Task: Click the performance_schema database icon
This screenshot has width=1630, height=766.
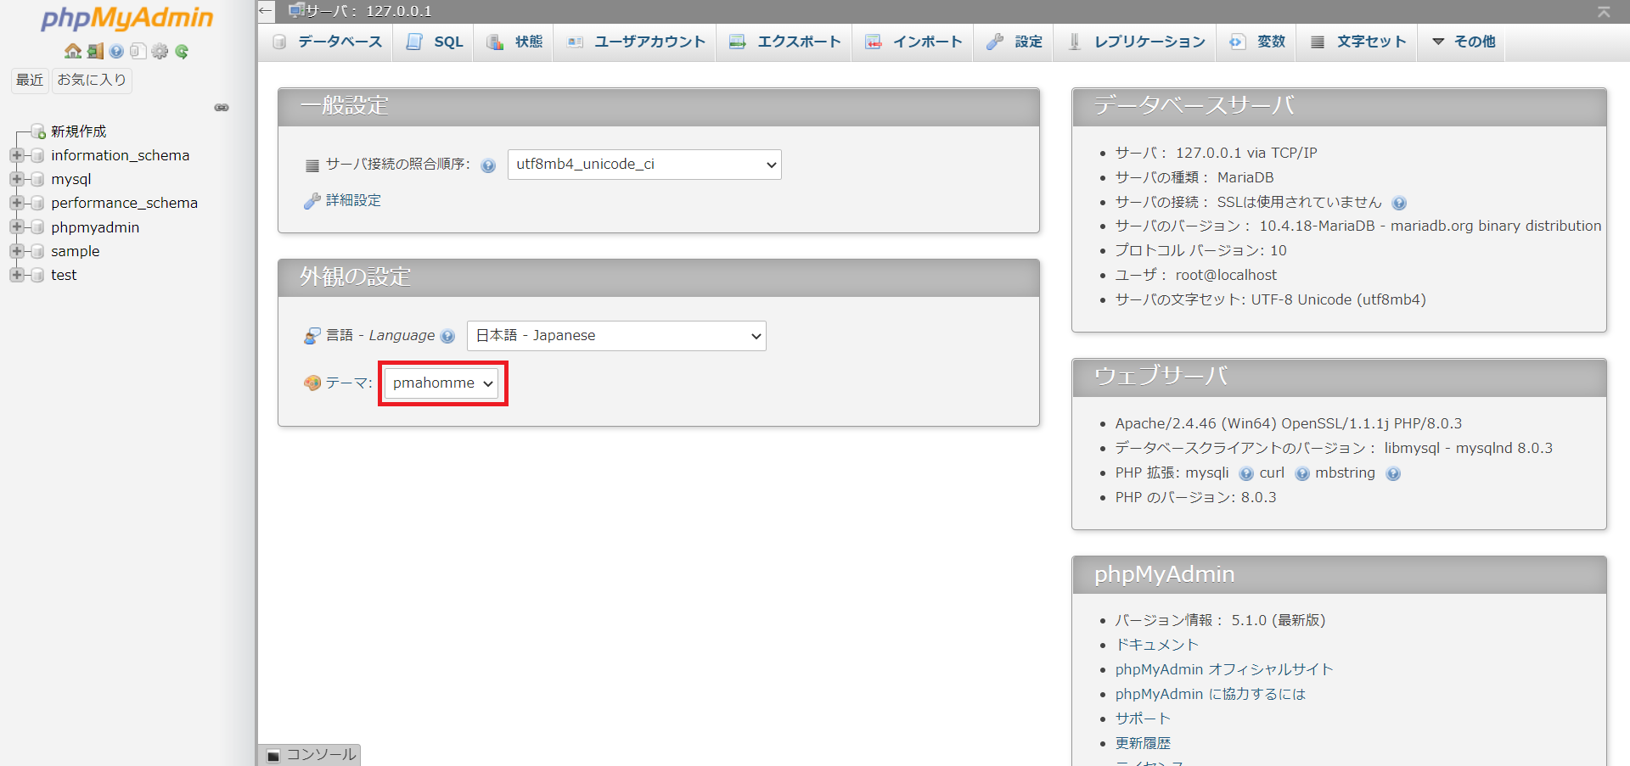Action: point(37,203)
